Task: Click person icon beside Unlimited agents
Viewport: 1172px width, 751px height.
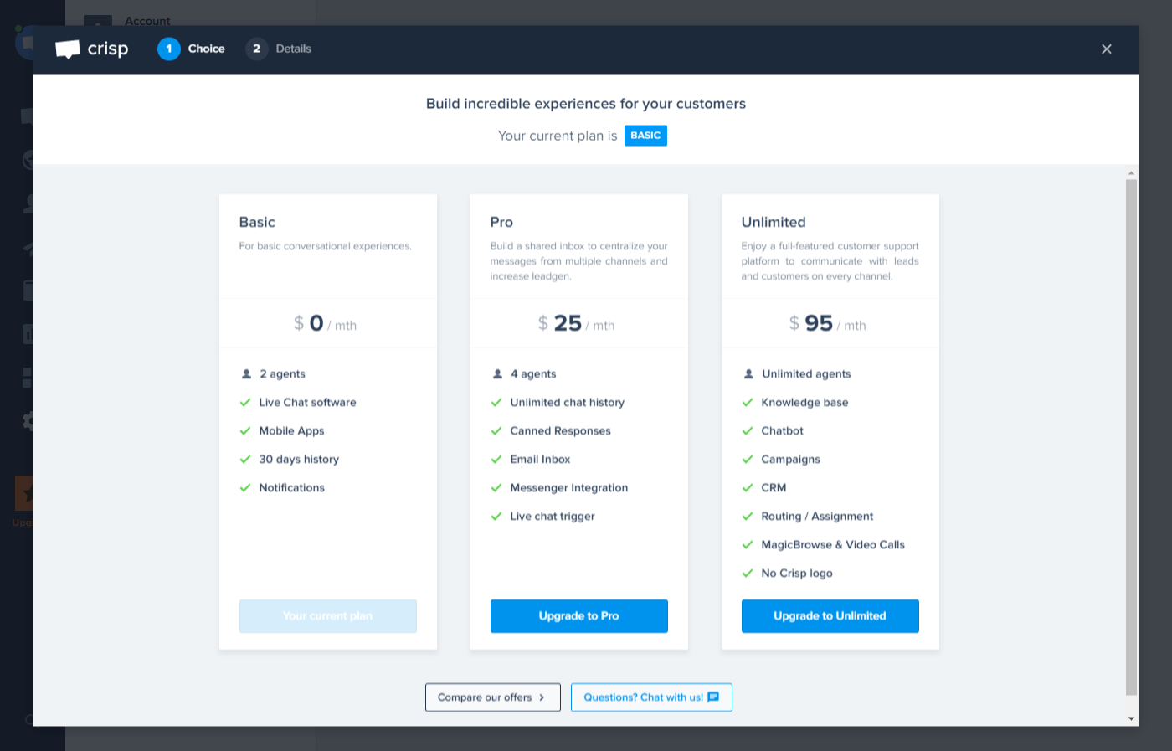Action: pos(748,374)
